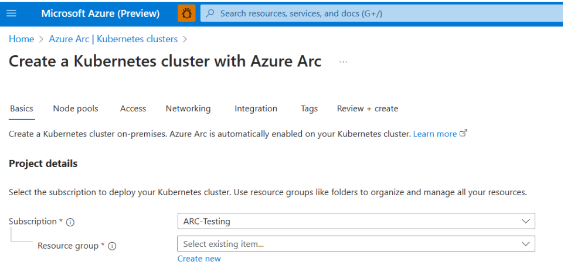Image resolution: width=564 pixels, height=265 pixels.
Task: Open the Learn more link
Action: pos(434,134)
